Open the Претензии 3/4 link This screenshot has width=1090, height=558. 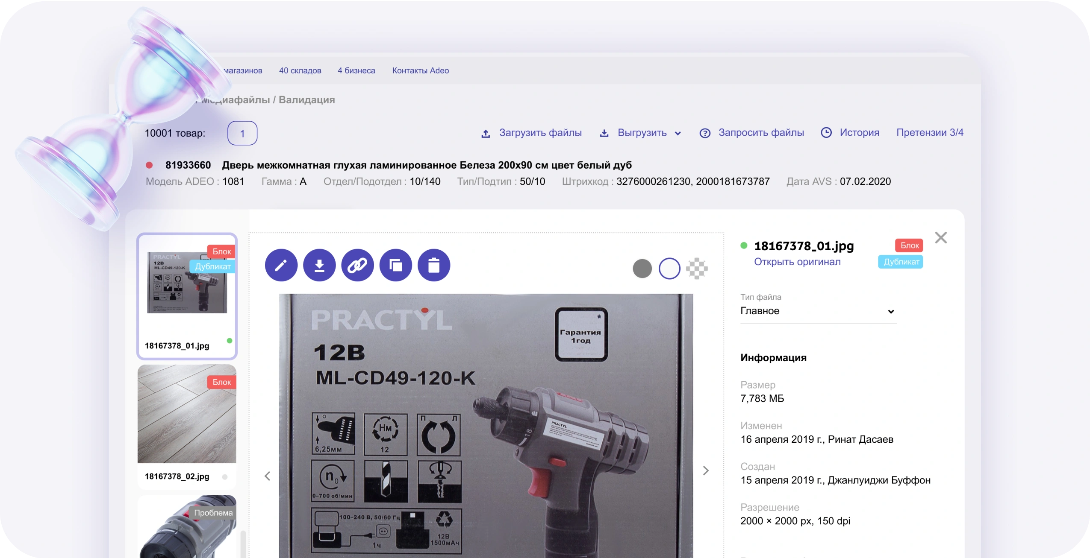tap(929, 132)
